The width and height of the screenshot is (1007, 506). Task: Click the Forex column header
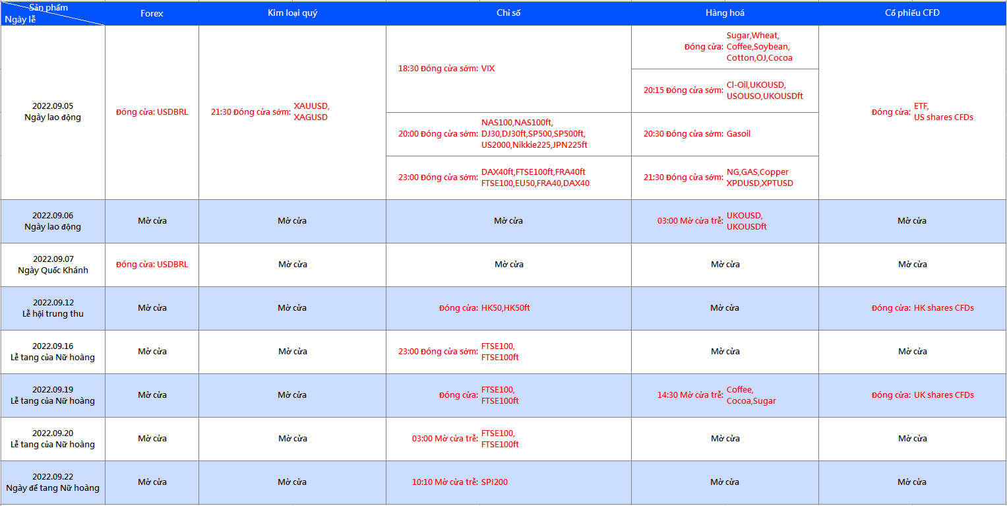152,13
